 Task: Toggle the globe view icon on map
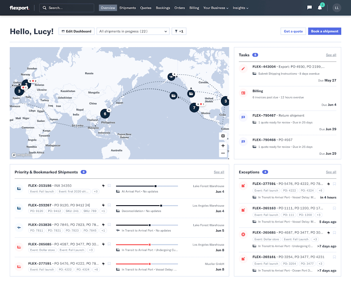pyautogui.click(x=223, y=136)
